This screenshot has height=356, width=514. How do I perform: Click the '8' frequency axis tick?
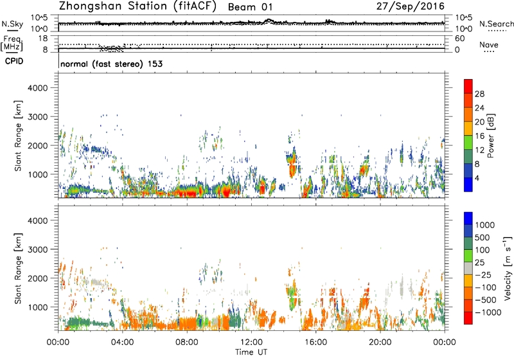(x=45, y=49)
